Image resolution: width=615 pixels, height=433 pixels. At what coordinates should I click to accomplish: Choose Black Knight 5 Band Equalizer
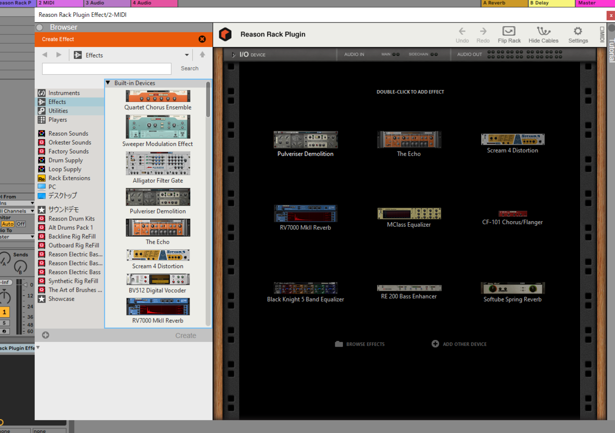click(305, 292)
